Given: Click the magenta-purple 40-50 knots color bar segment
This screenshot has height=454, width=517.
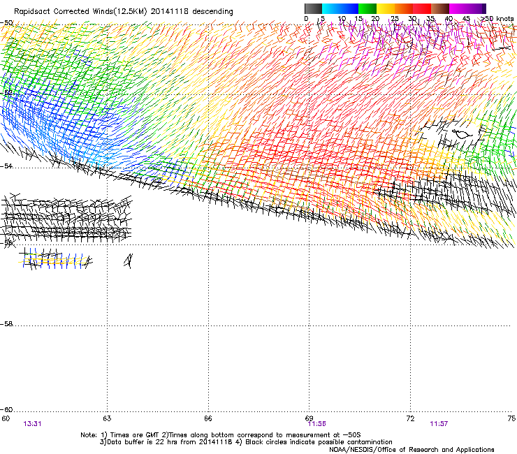Looking at the screenshot, I should 467,8.
